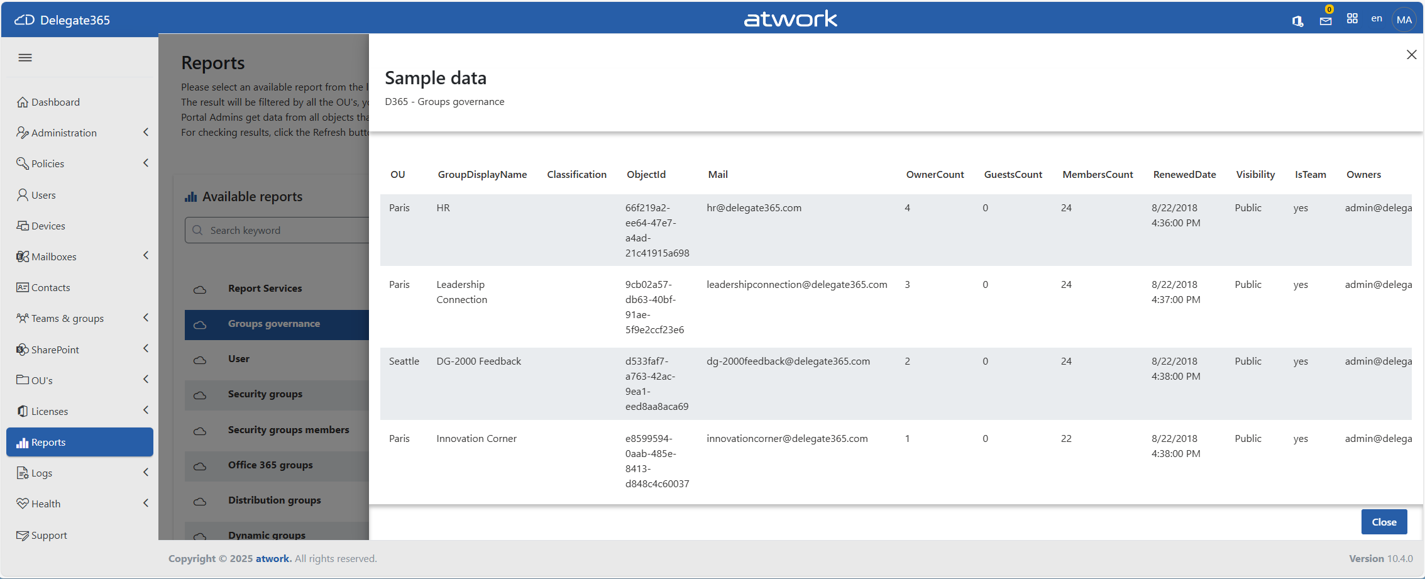The image size is (1425, 579).
Task: Open Dashboard from the sidebar
Action: 55,102
